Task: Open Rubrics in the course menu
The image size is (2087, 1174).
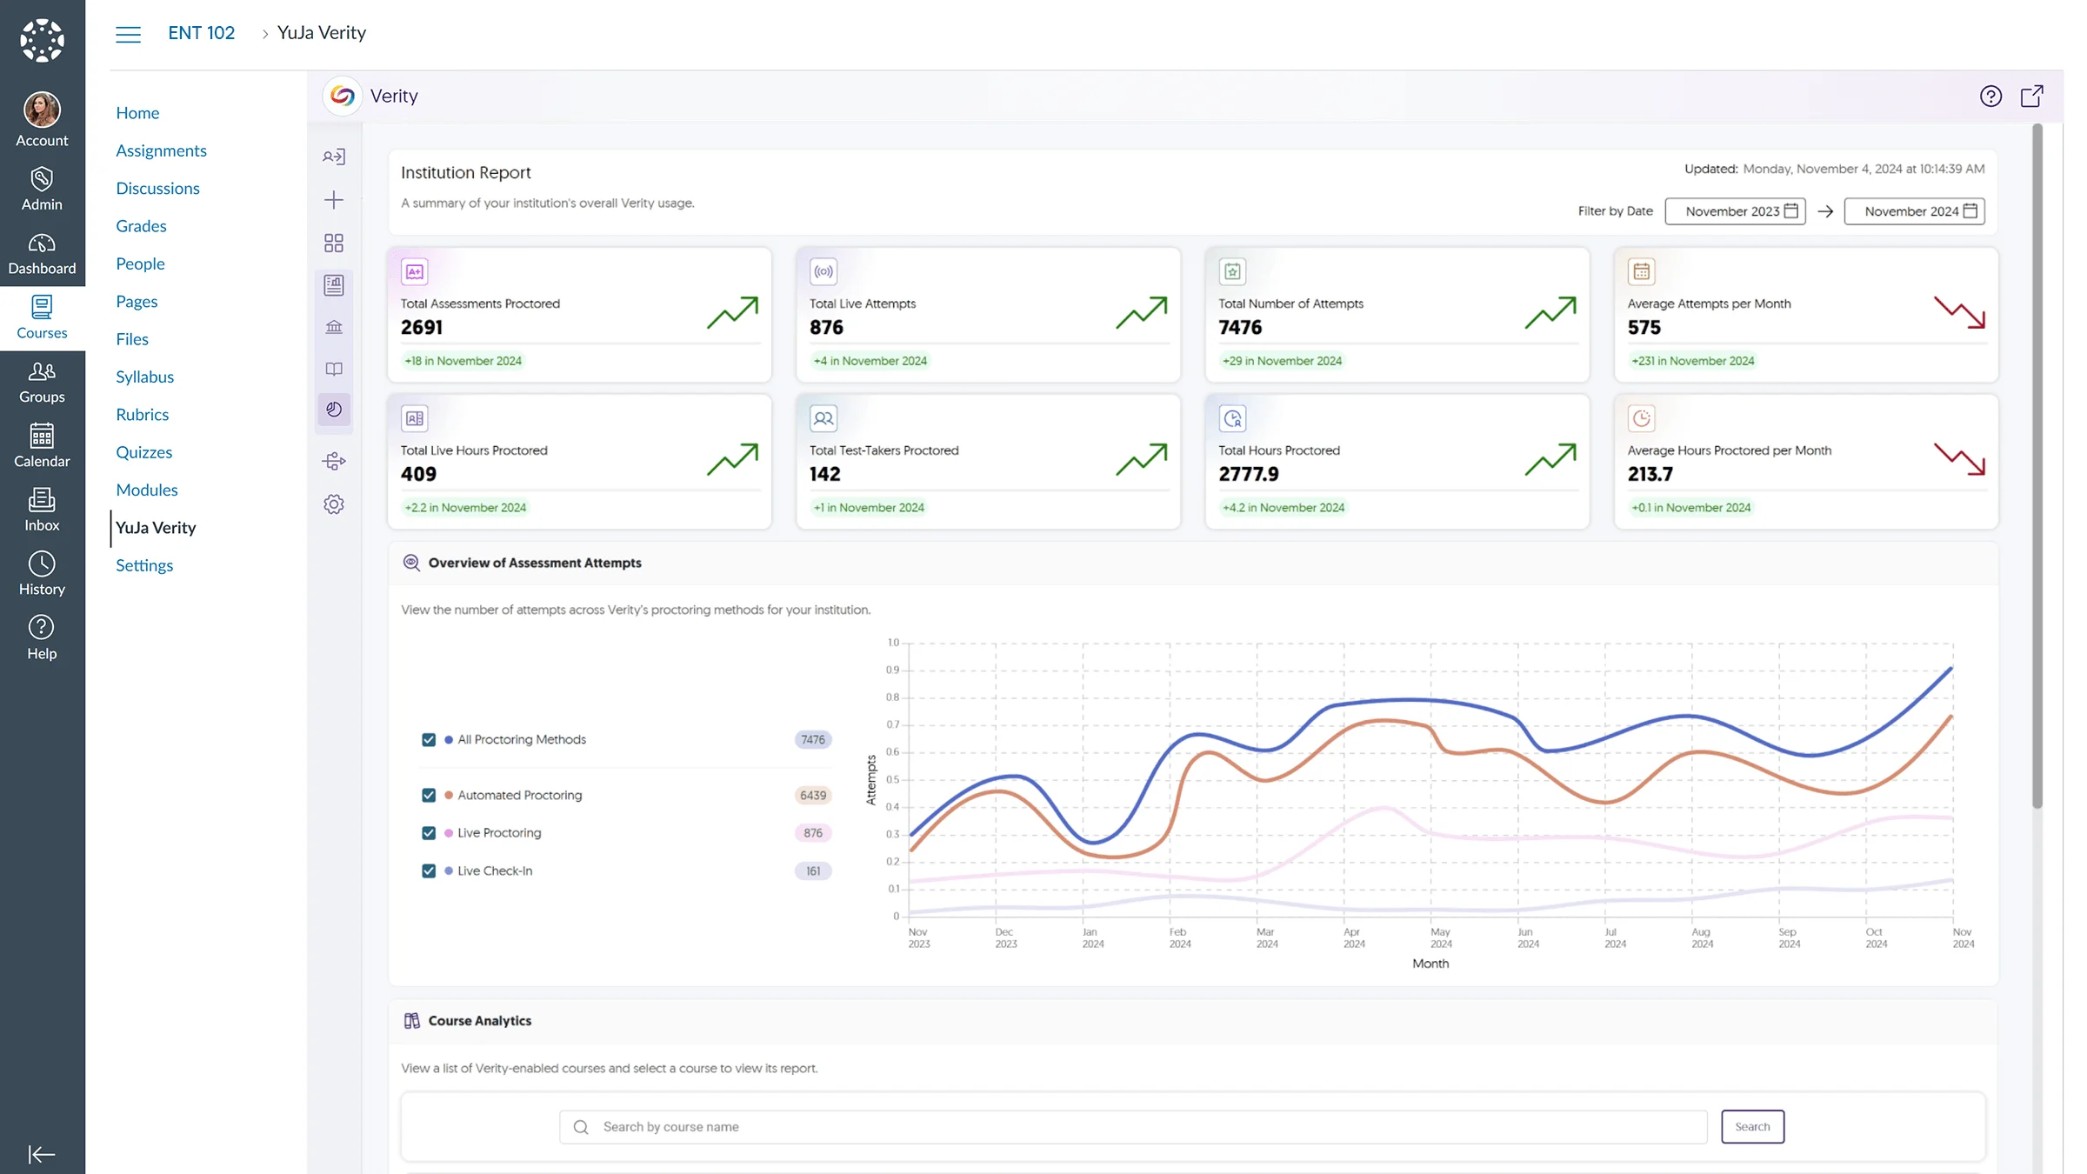Action: (142, 414)
